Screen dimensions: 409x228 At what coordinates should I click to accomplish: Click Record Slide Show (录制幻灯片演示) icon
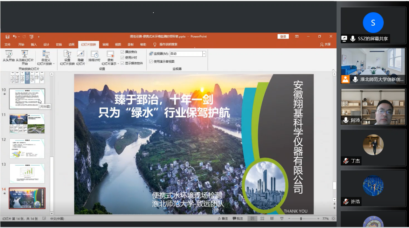point(110,55)
